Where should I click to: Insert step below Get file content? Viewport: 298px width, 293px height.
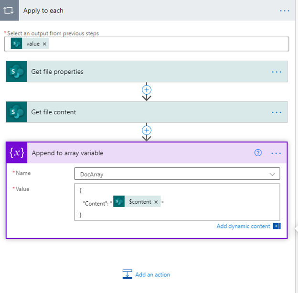click(147, 130)
